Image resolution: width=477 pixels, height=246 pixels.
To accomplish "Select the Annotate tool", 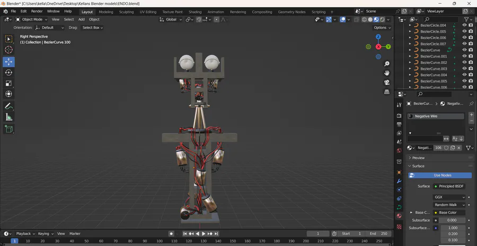I will tap(8, 106).
